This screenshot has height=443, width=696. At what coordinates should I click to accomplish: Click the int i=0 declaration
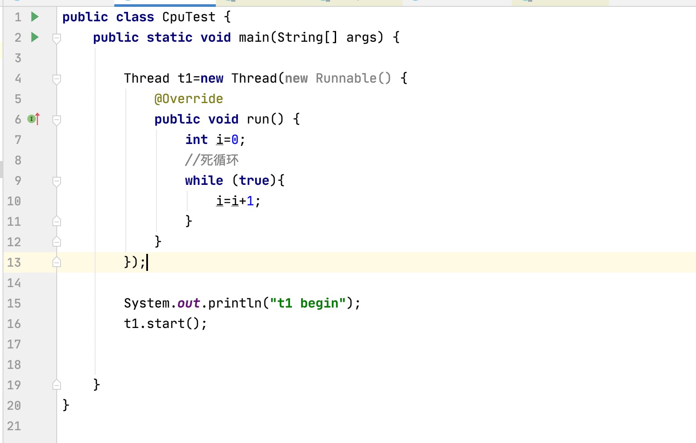pyautogui.click(x=215, y=140)
